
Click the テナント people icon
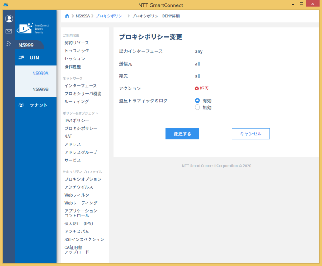coord(21,105)
